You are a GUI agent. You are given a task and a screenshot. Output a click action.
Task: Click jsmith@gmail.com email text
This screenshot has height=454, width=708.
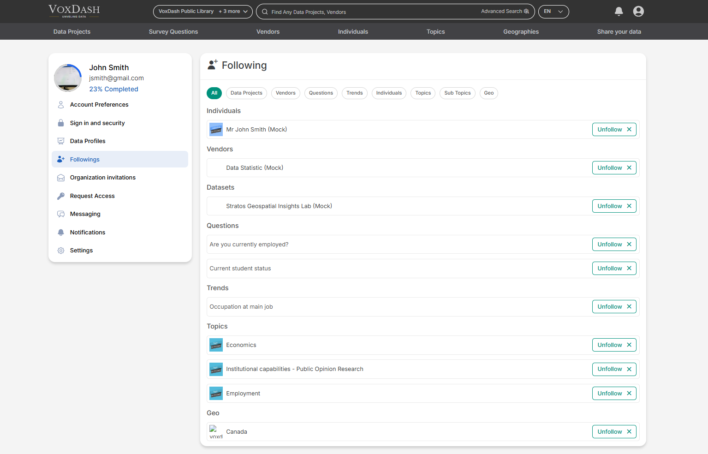116,78
